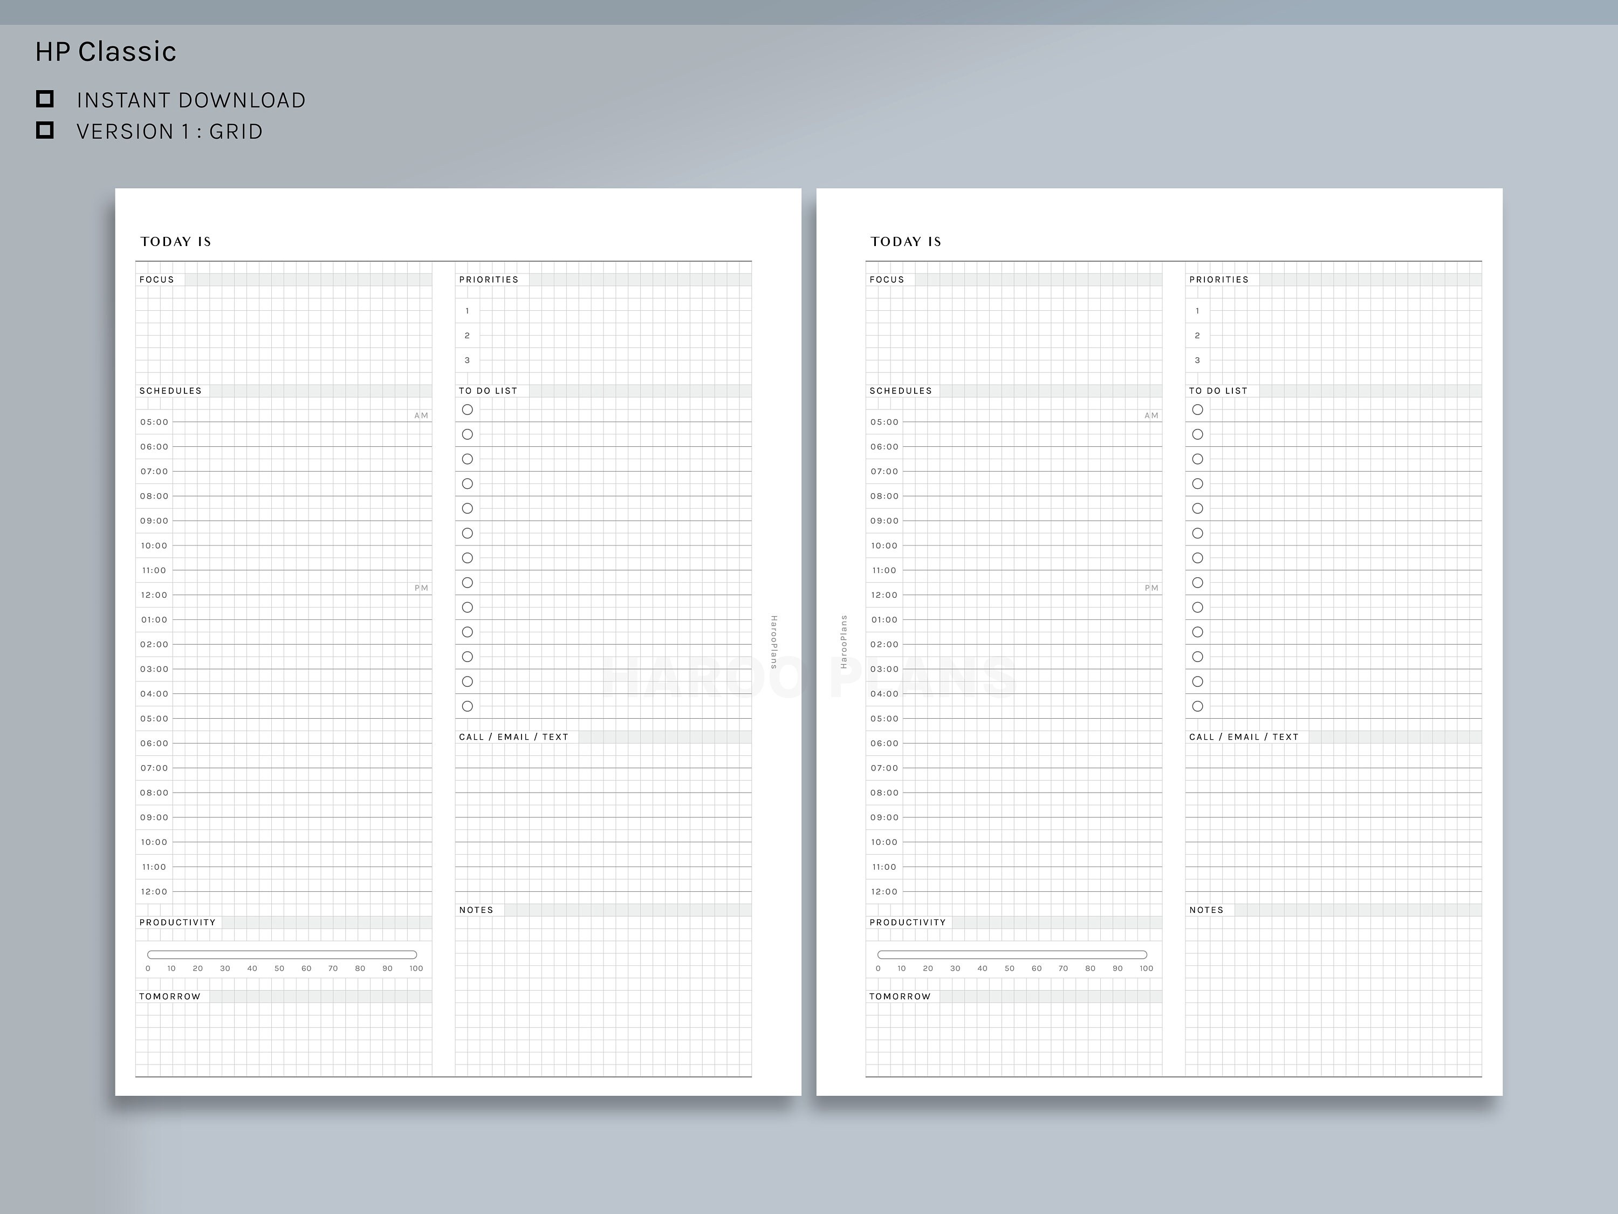Click the AM marker on left page schedule
Image resolution: width=1618 pixels, height=1214 pixels.
tap(421, 415)
